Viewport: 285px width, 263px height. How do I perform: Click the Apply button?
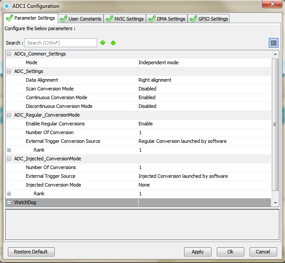198,252
